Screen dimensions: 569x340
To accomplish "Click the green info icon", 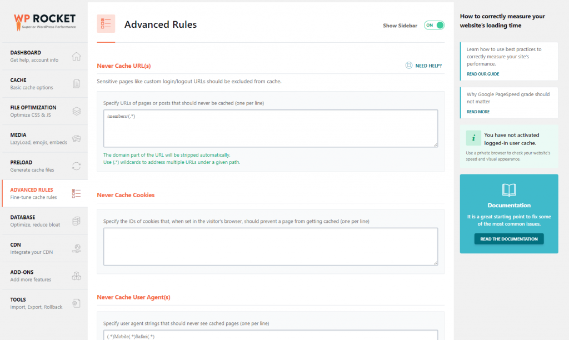I will pyautogui.click(x=473, y=138).
